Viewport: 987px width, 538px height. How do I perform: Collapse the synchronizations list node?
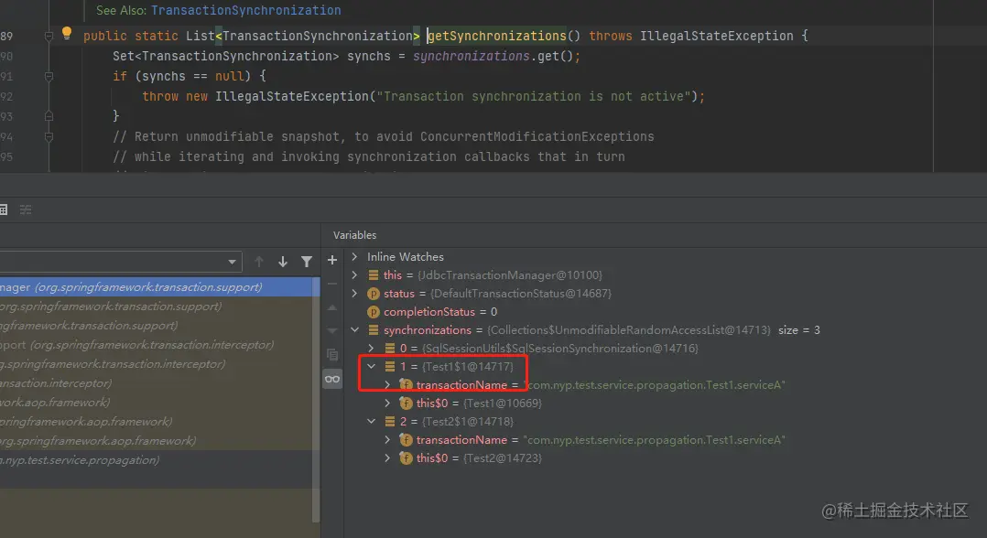[x=354, y=329]
